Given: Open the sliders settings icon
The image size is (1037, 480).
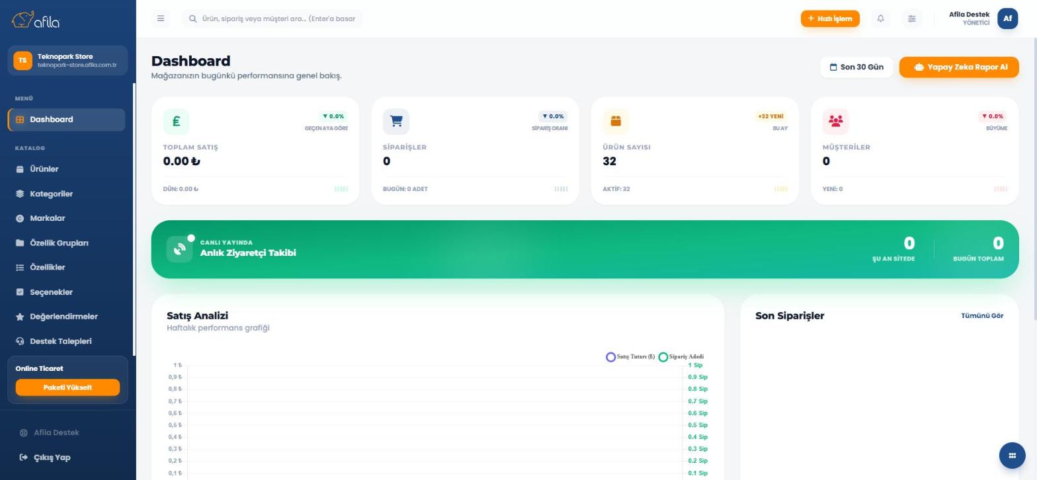Looking at the screenshot, I should coord(911,19).
